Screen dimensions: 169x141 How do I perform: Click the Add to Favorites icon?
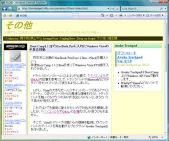point(10,16)
